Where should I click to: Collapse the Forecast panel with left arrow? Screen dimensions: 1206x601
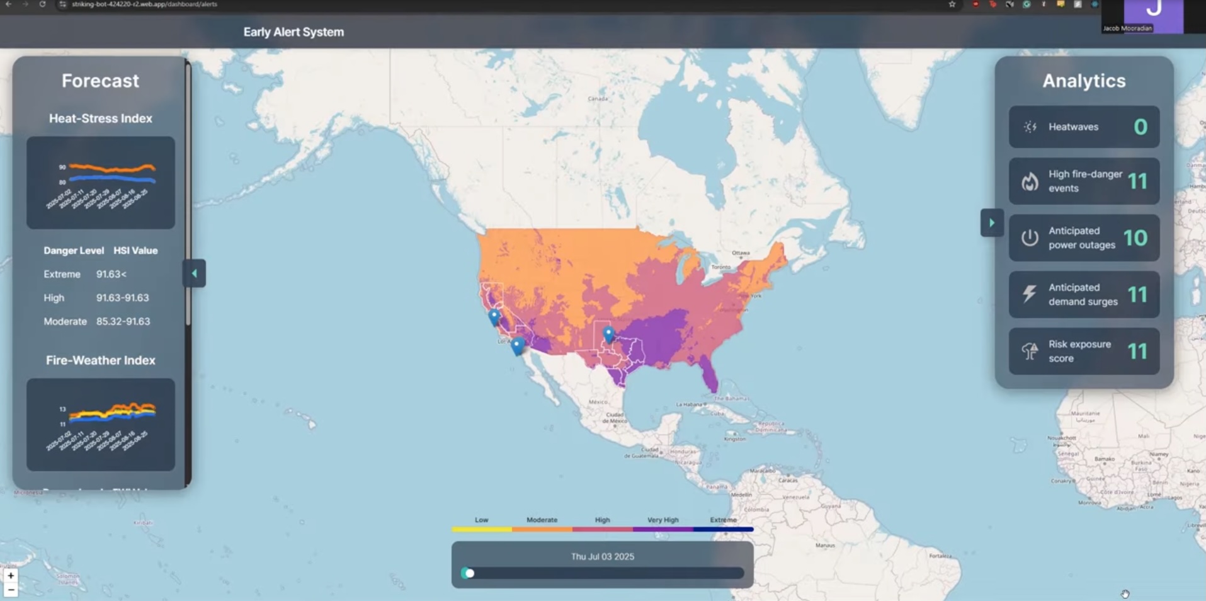coord(194,273)
